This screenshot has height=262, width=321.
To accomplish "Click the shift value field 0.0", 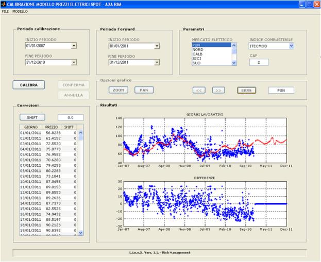I will (x=71, y=117).
